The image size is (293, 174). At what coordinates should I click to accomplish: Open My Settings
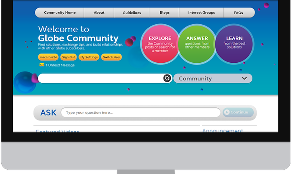click(89, 57)
